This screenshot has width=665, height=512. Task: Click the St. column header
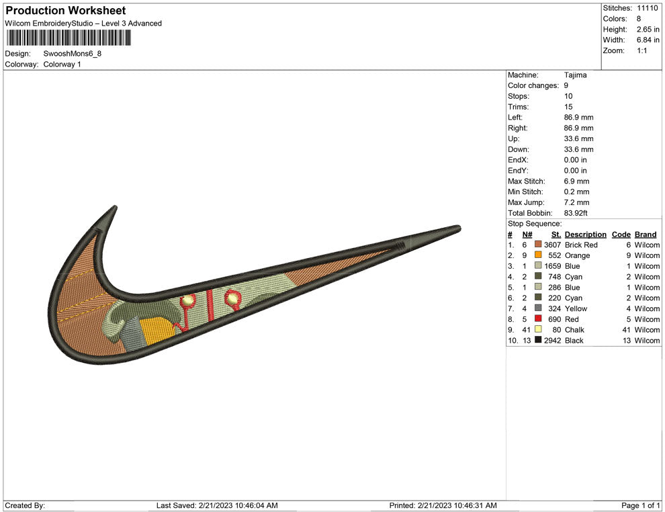pyautogui.click(x=556, y=234)
